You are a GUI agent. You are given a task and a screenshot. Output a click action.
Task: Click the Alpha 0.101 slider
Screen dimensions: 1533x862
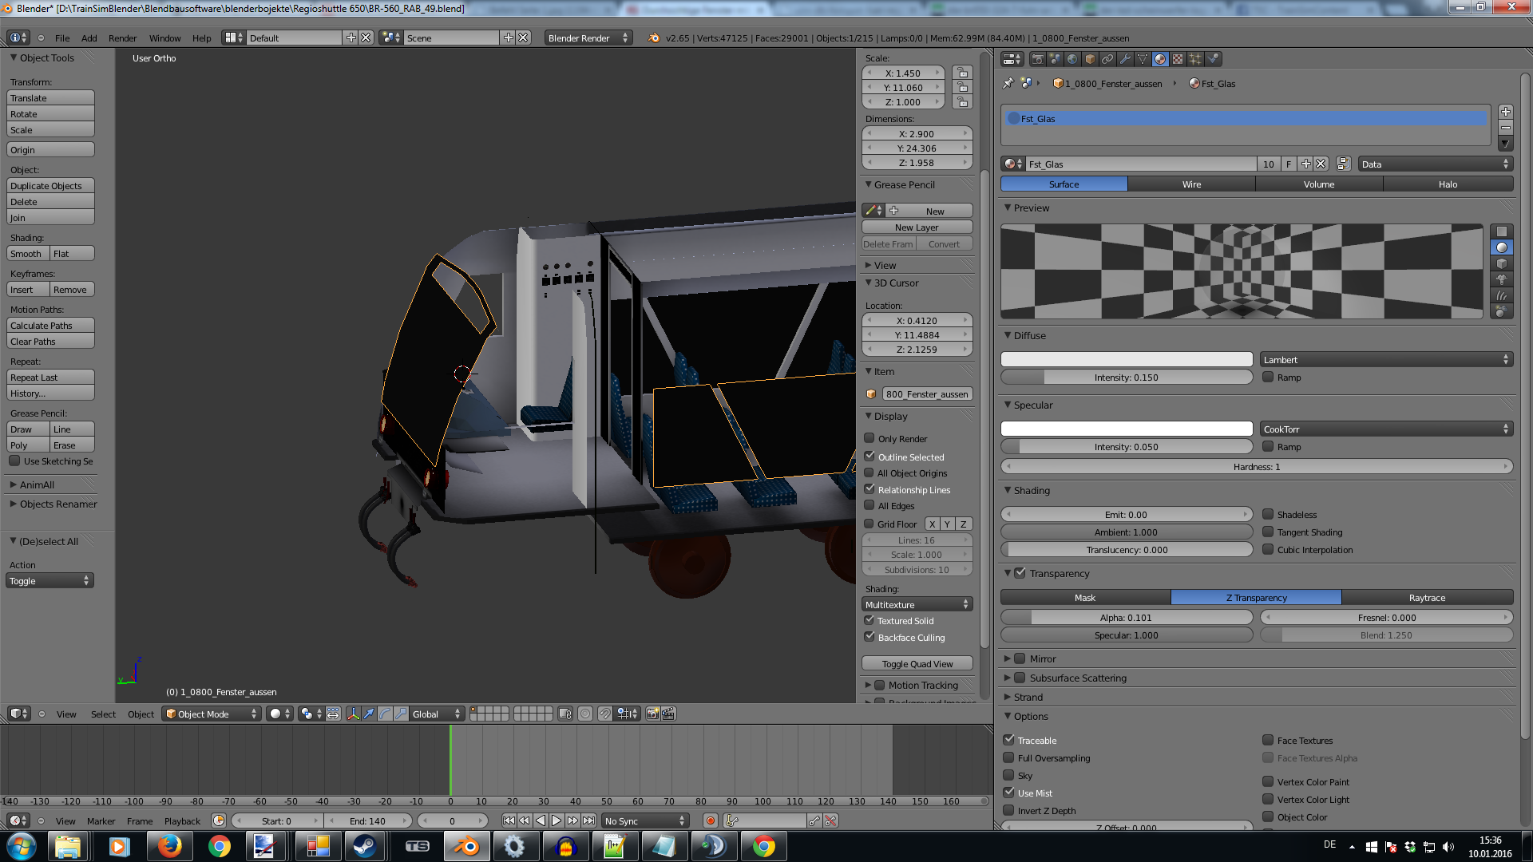pos(1126,618)
